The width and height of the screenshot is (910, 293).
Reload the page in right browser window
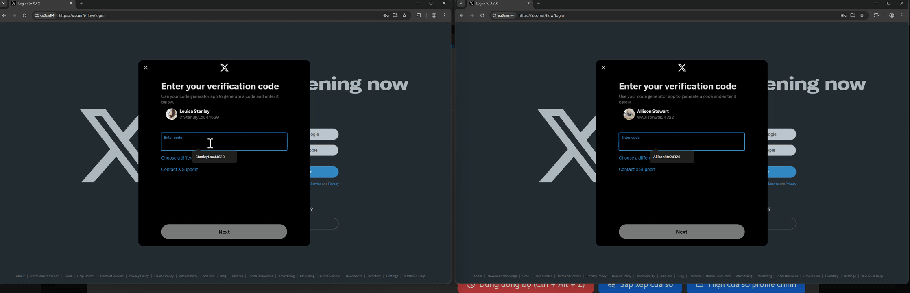point(482,16)
